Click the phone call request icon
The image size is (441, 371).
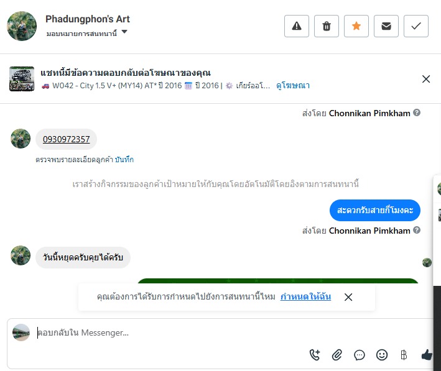(315, 355)
